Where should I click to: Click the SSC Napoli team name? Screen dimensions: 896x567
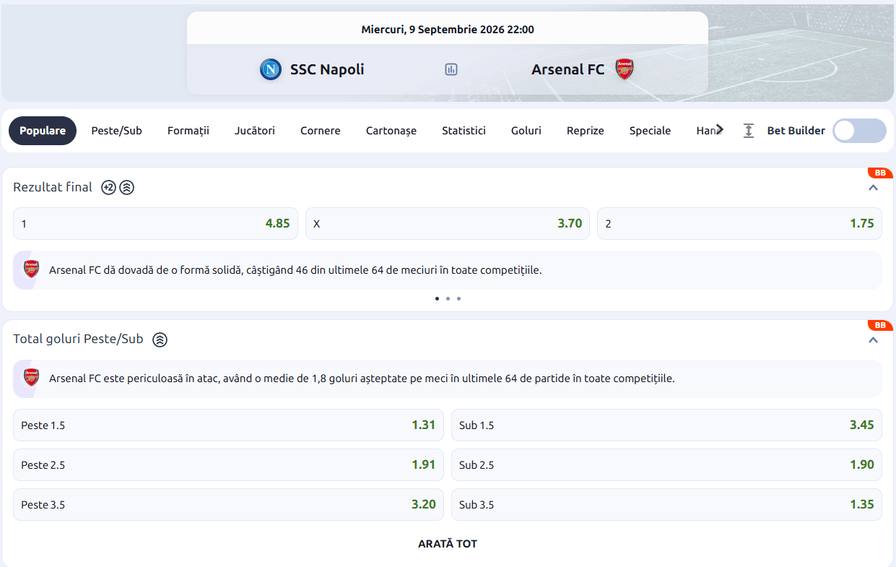click(327, 69)
